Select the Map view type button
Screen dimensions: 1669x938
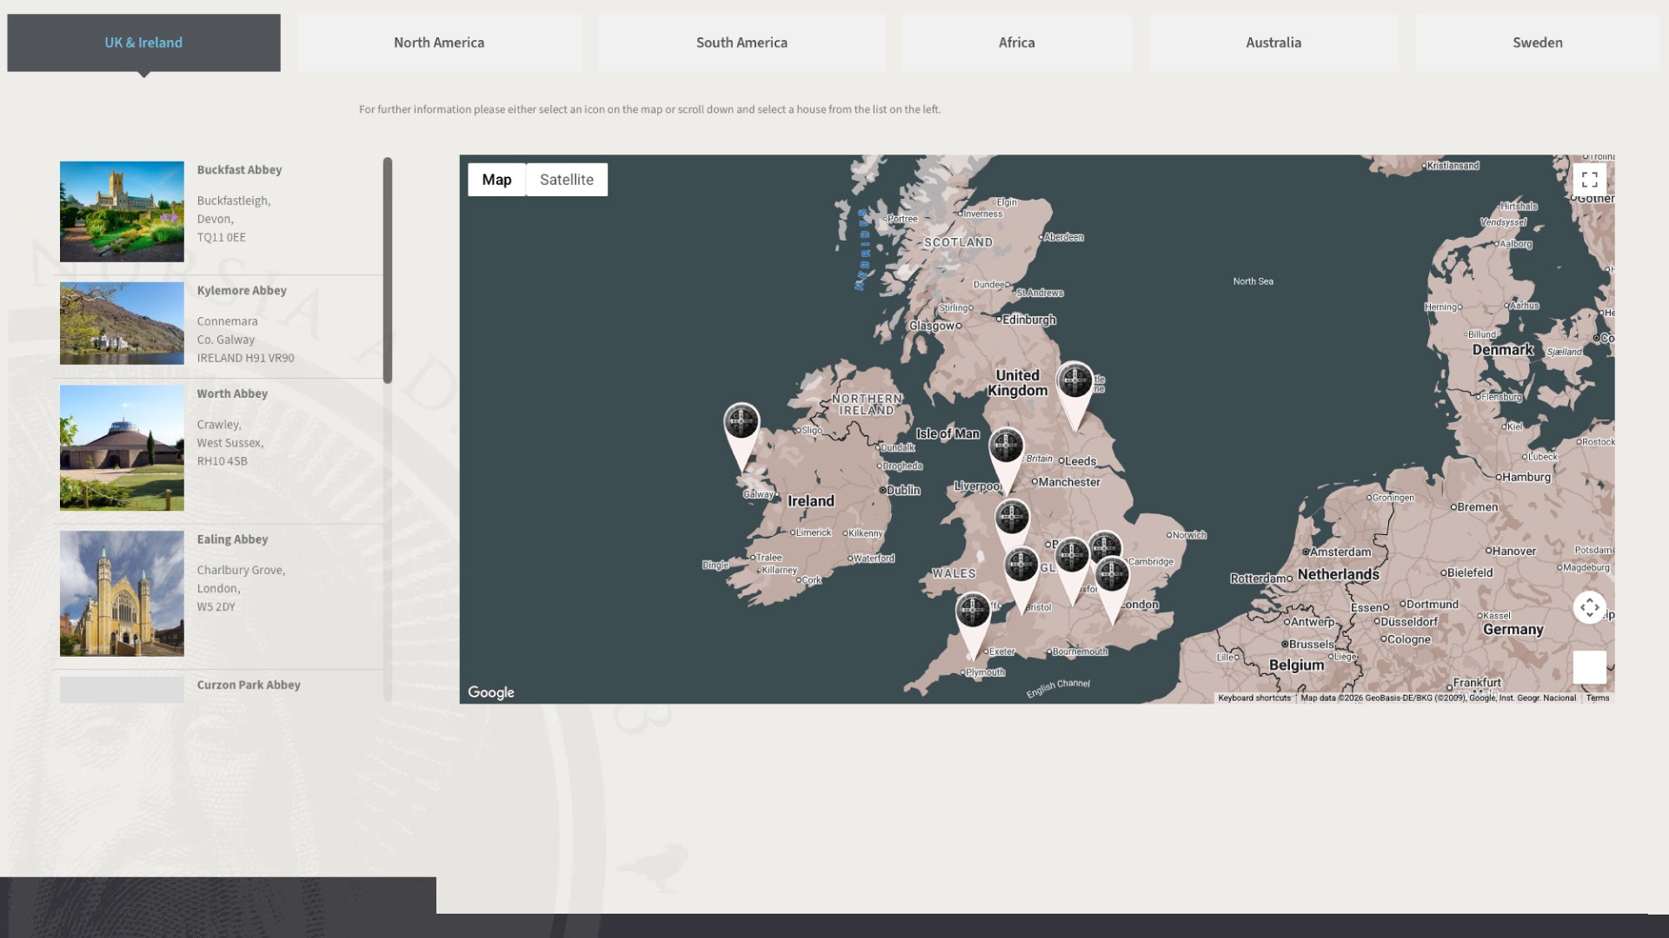496,180
